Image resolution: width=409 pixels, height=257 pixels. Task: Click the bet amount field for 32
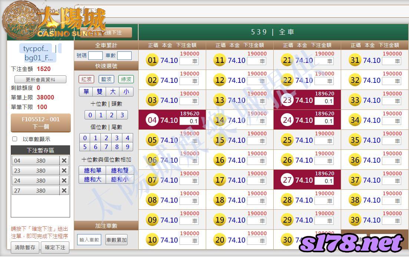pyautogui.click(x=392, y=81)
